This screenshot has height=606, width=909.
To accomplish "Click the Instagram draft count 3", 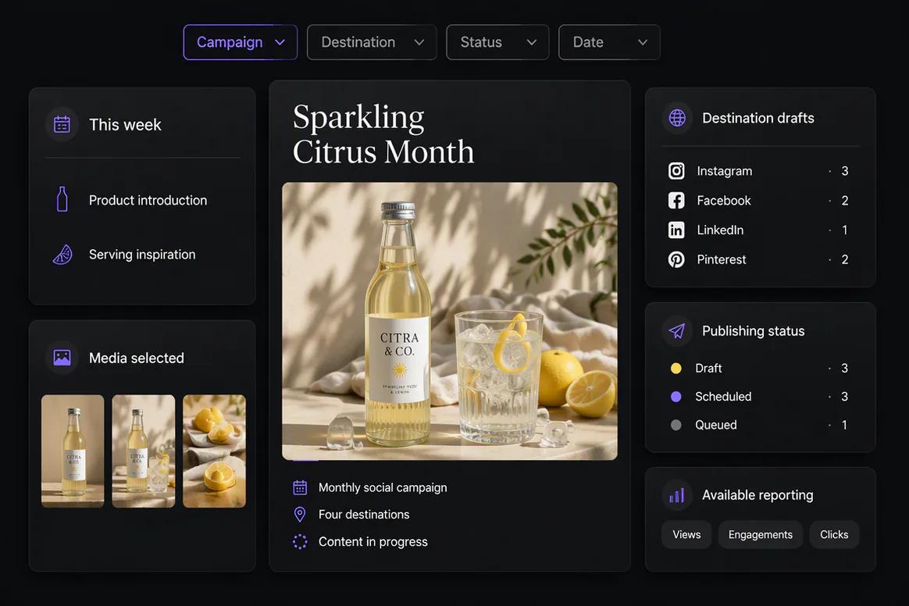I will coord(845,171).
